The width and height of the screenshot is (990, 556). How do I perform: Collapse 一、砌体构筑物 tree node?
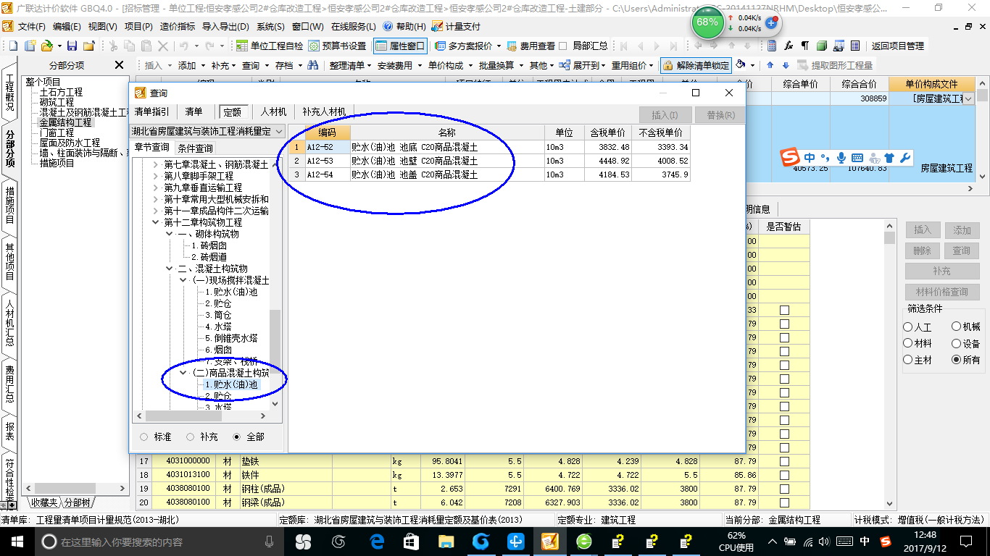(x=169, y=235)
